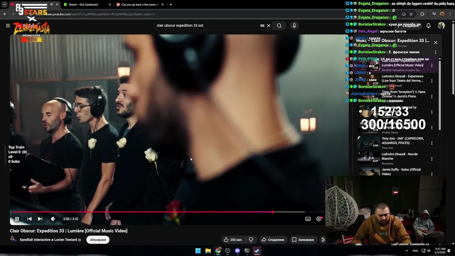Run search with magnifier icon
The width and height of the screenshot is (455, 256).
tap(279, 26)
